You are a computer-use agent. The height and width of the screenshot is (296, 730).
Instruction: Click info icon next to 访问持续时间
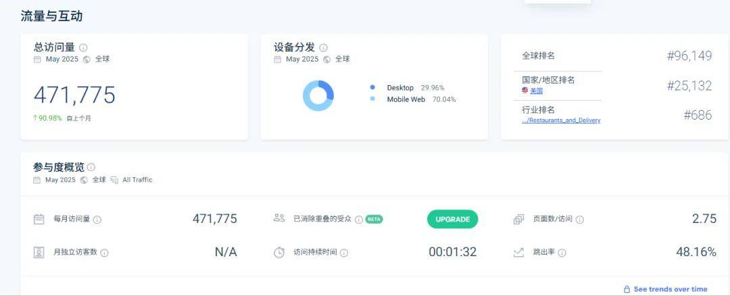(x=343, y=253)
